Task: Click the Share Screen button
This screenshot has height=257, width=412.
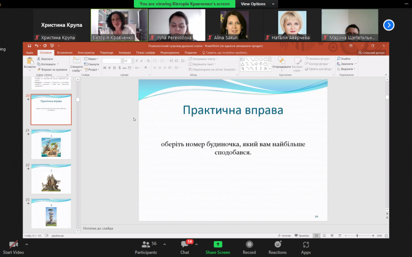Action: (x=217, y=248)
